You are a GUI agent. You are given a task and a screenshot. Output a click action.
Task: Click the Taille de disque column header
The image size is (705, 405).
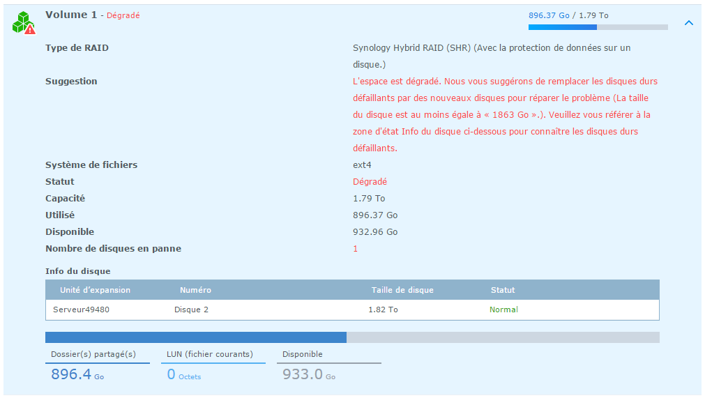click(x=402, y=290)
